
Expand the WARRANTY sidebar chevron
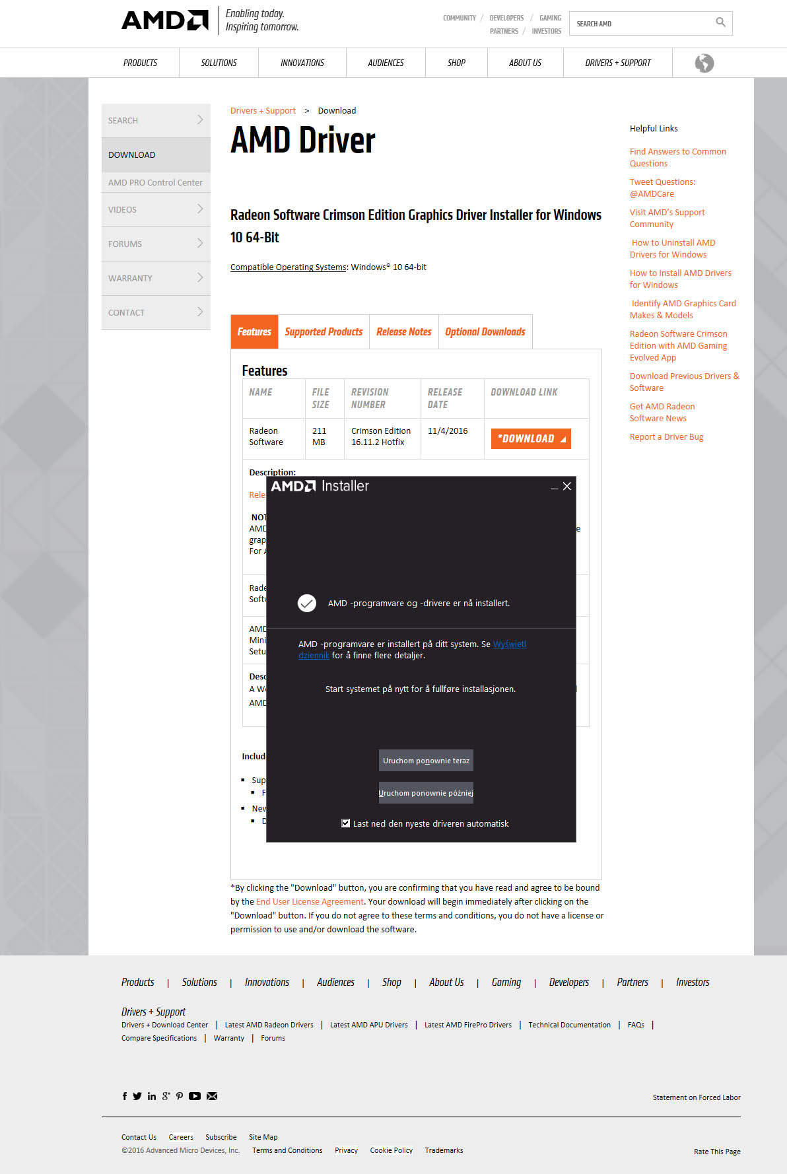(200, 277)
